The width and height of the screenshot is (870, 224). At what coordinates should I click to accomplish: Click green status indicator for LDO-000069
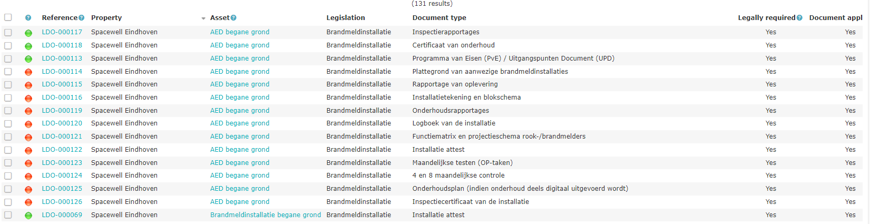pyautogui.click(x=28, y=215)
